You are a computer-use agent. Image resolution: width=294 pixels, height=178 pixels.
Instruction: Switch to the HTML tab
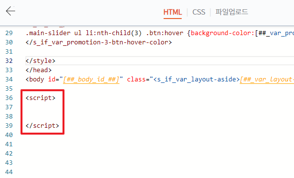click(172, 12)
